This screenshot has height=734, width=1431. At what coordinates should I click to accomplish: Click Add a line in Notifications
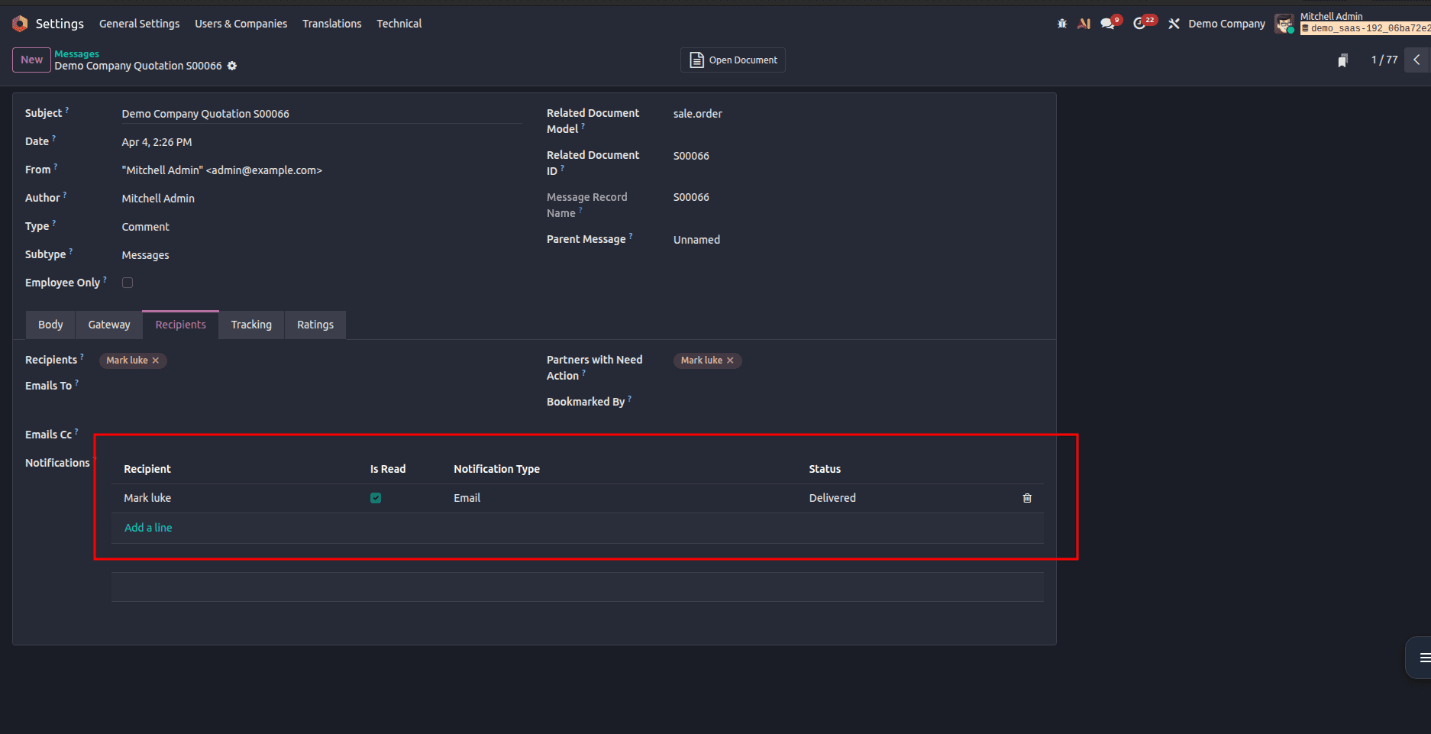[x=148, y=528]
